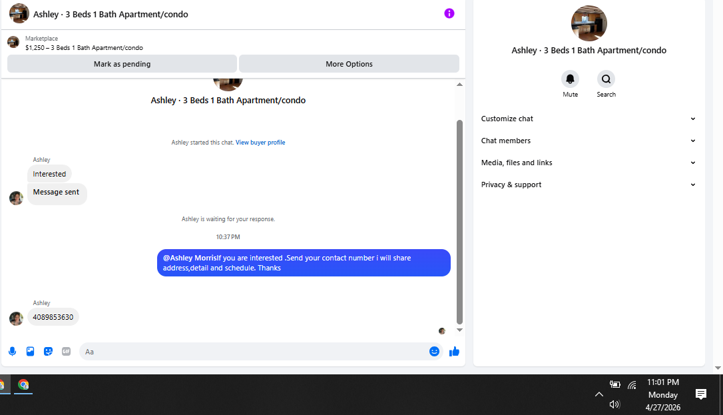This screenshot has height=415, width=723.
Task: Click phone number 4089853630 message
Action: pyautogui.click(x=53, y=317)
